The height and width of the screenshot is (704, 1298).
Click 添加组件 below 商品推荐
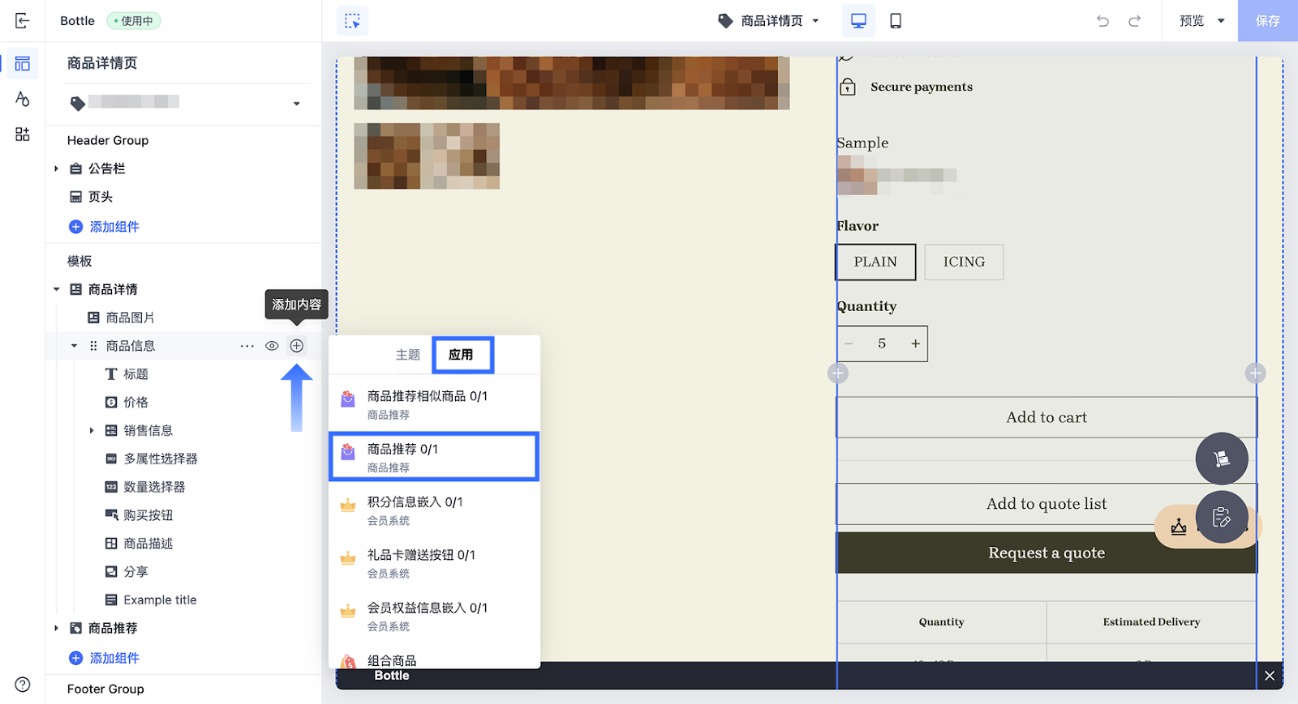(105, 658)
